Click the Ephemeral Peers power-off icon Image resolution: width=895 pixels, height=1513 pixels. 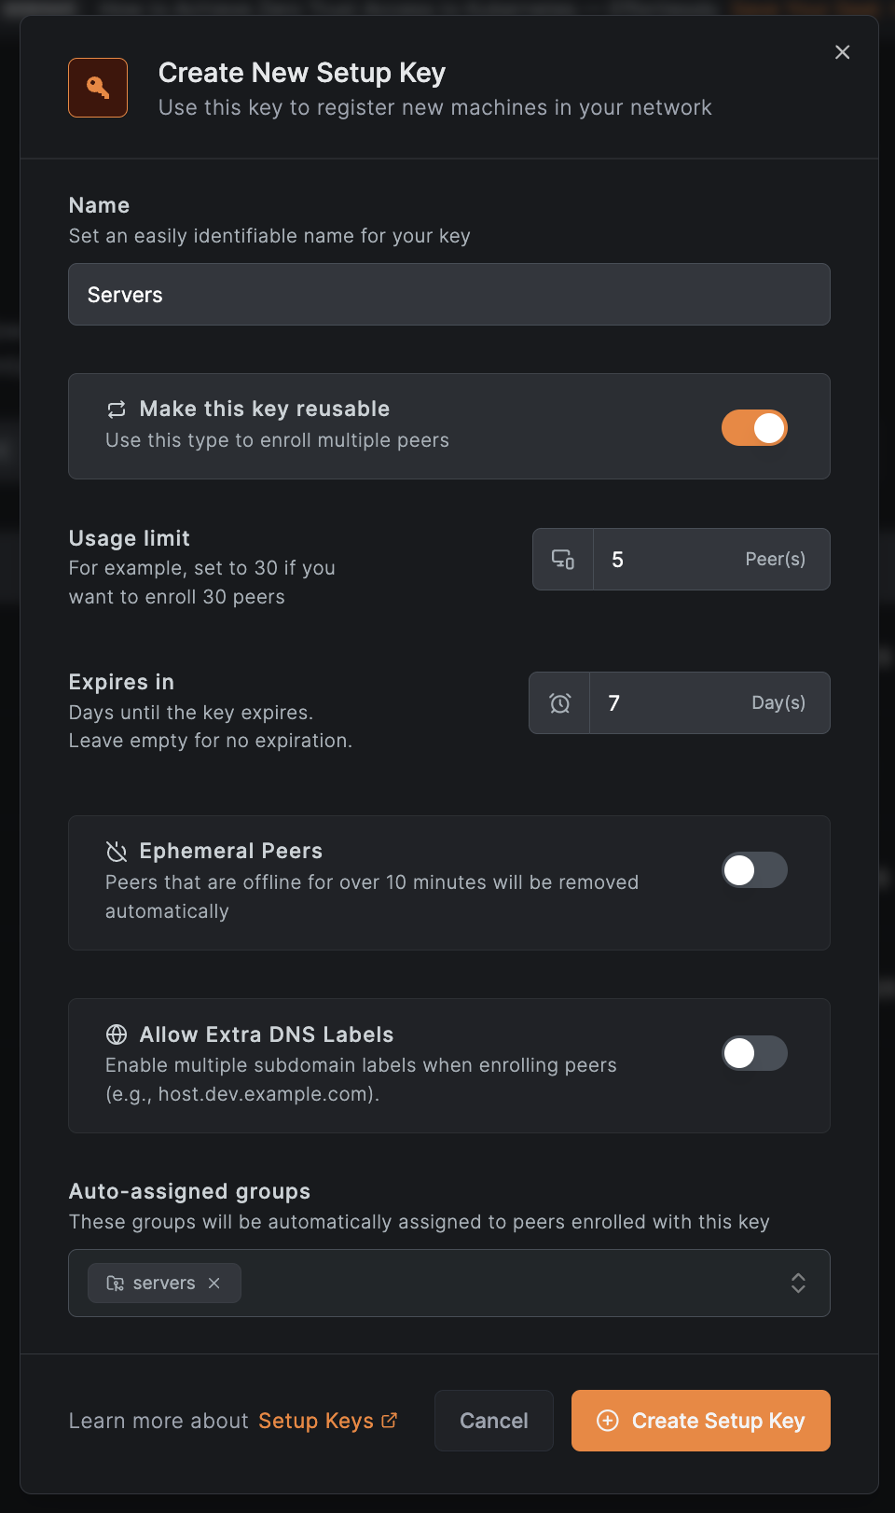click(x=117, y=852)
